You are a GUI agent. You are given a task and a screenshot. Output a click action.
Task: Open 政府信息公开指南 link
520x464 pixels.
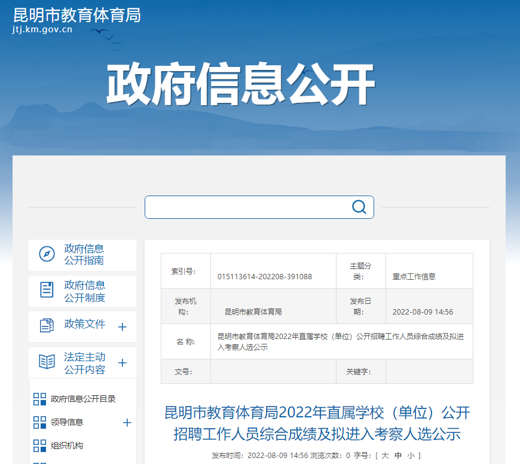tap(84, 254)
